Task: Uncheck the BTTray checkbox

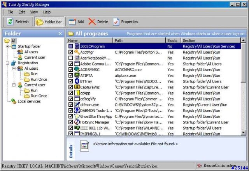Action: pyautogui.click(x=71, y=81)
